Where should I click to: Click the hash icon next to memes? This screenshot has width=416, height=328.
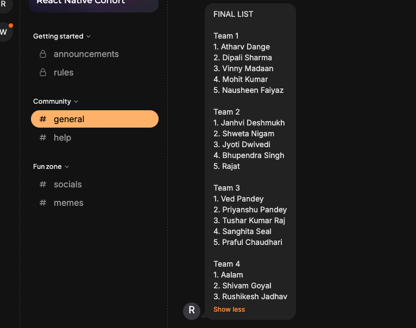pos(43,203)
